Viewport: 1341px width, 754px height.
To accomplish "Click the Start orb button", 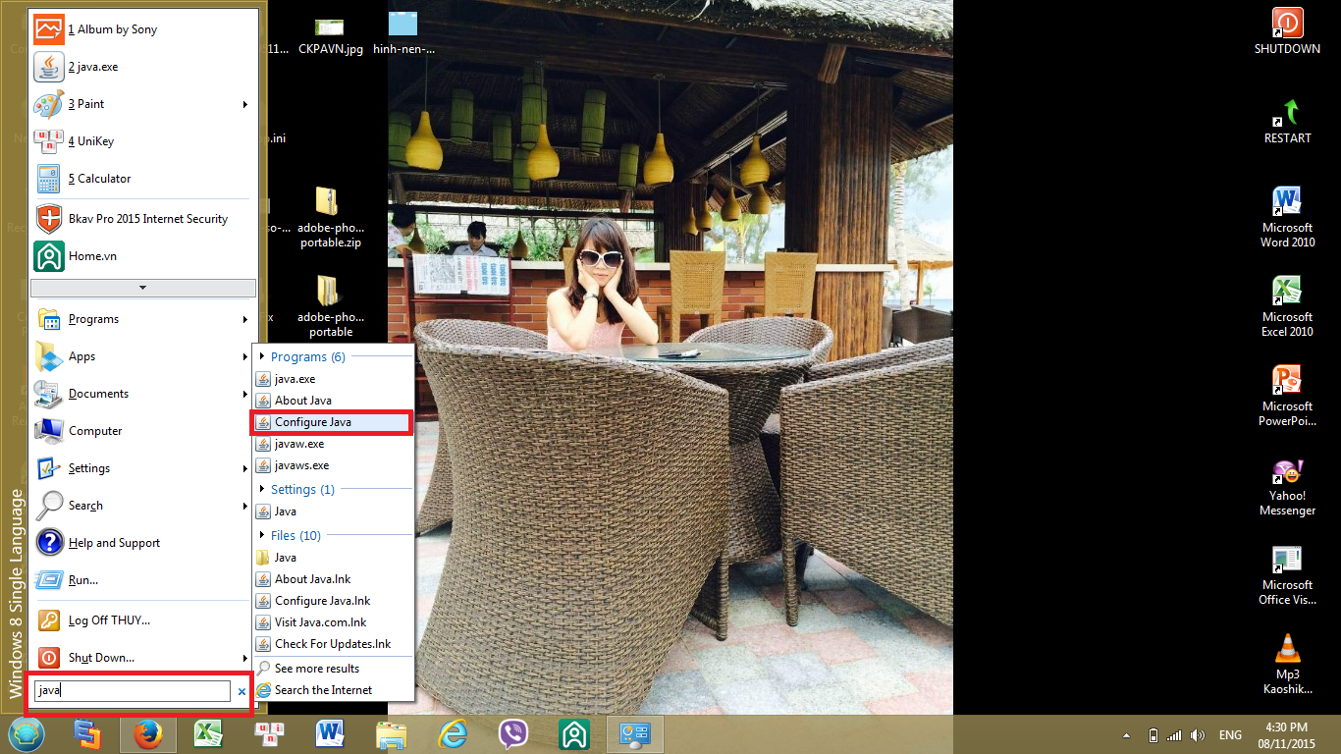I will coord(26,734).
